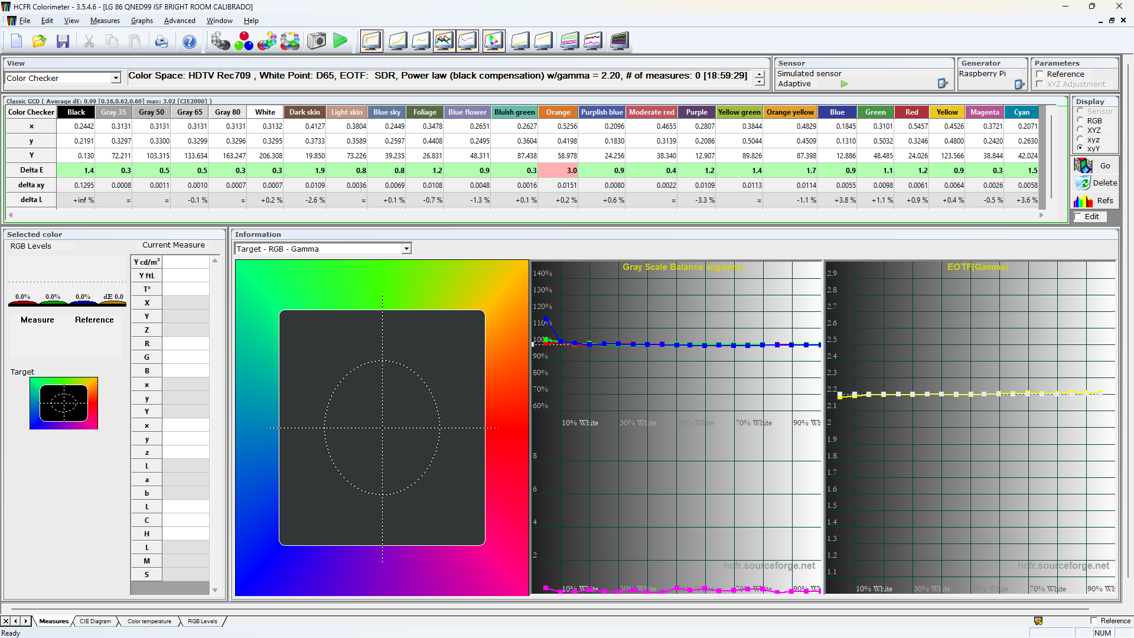Check the Edit checkbox under Display

[1078, 217]
